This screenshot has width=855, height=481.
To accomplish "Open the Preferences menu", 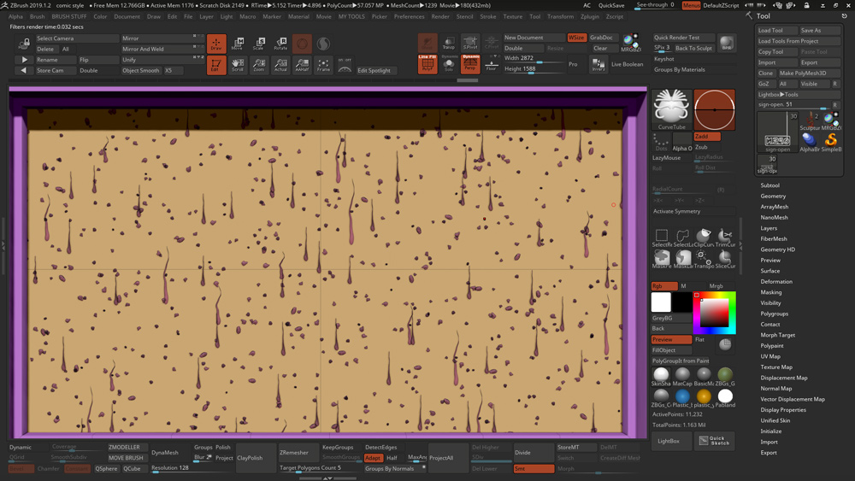I will point(409,16).
